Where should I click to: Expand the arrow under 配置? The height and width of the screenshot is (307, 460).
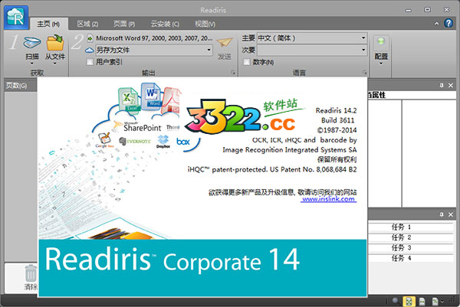coord(381,64)
